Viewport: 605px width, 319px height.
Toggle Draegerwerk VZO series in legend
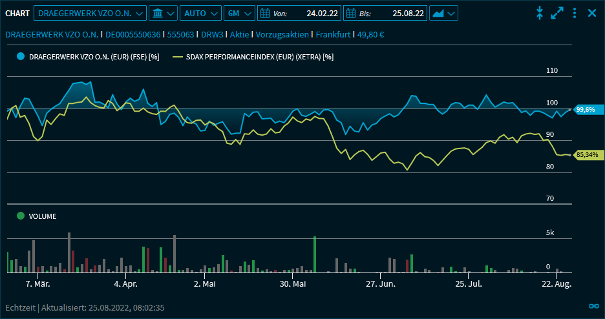(x=89, y=57)
